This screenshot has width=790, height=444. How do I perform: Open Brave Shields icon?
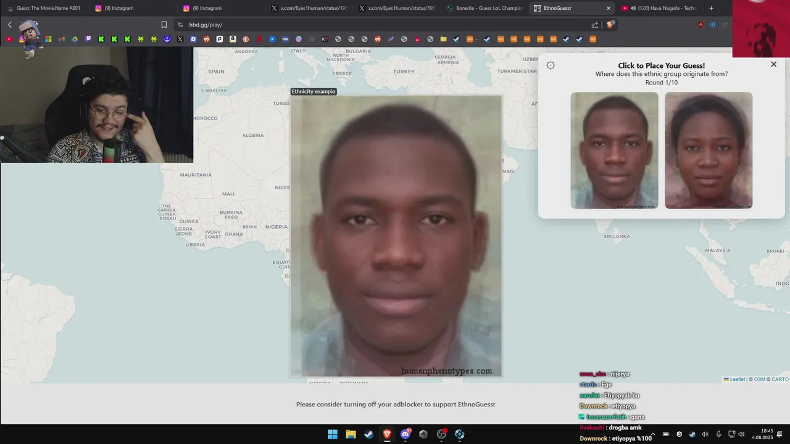click(610, 25)
